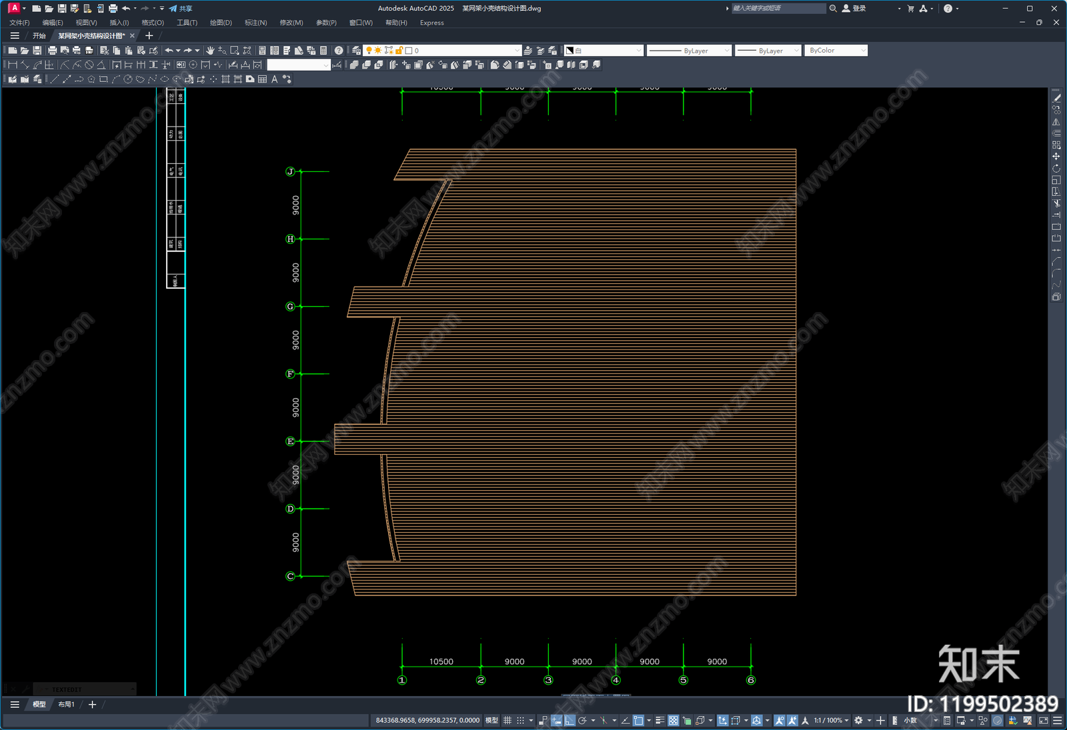Open the first ByLayer linetype dropdown
Screen dimensions: 1067x730
(690, 51)
